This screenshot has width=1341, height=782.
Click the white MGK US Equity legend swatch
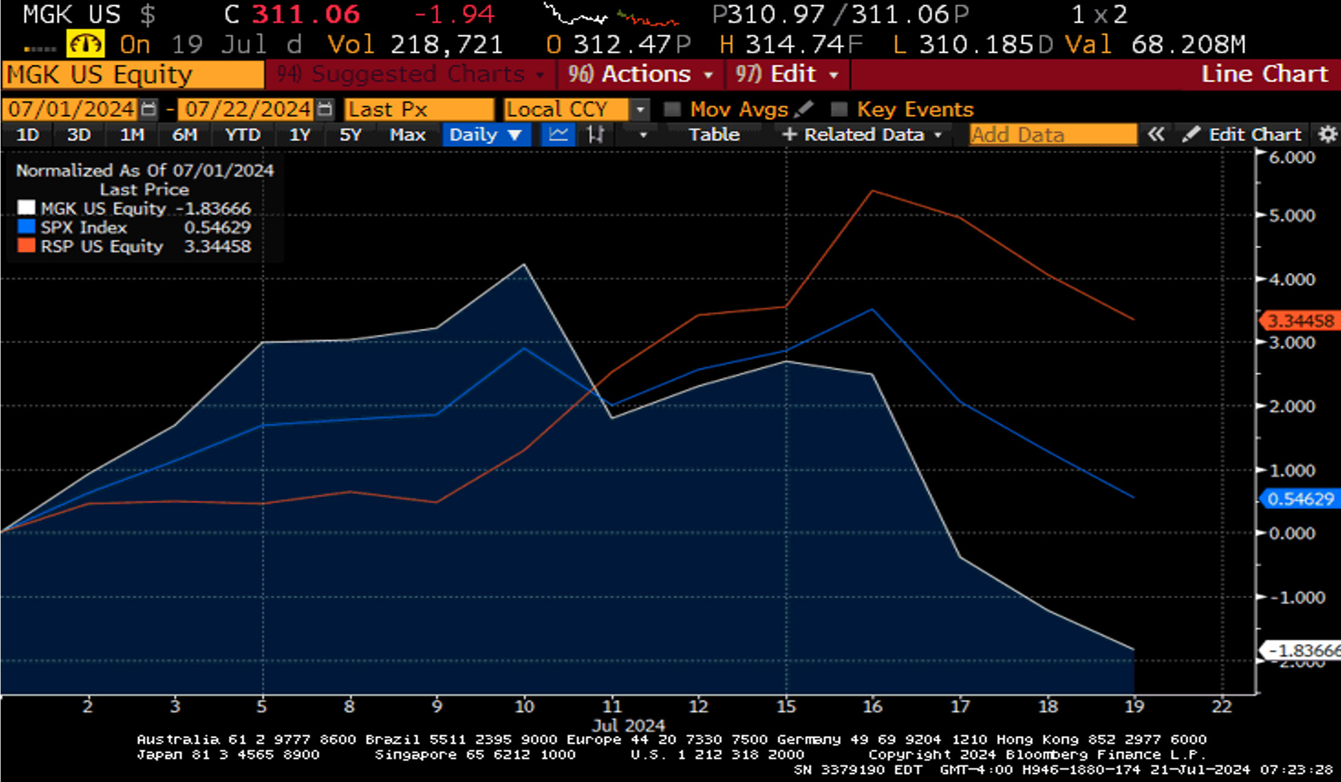[x=27, y=208]
